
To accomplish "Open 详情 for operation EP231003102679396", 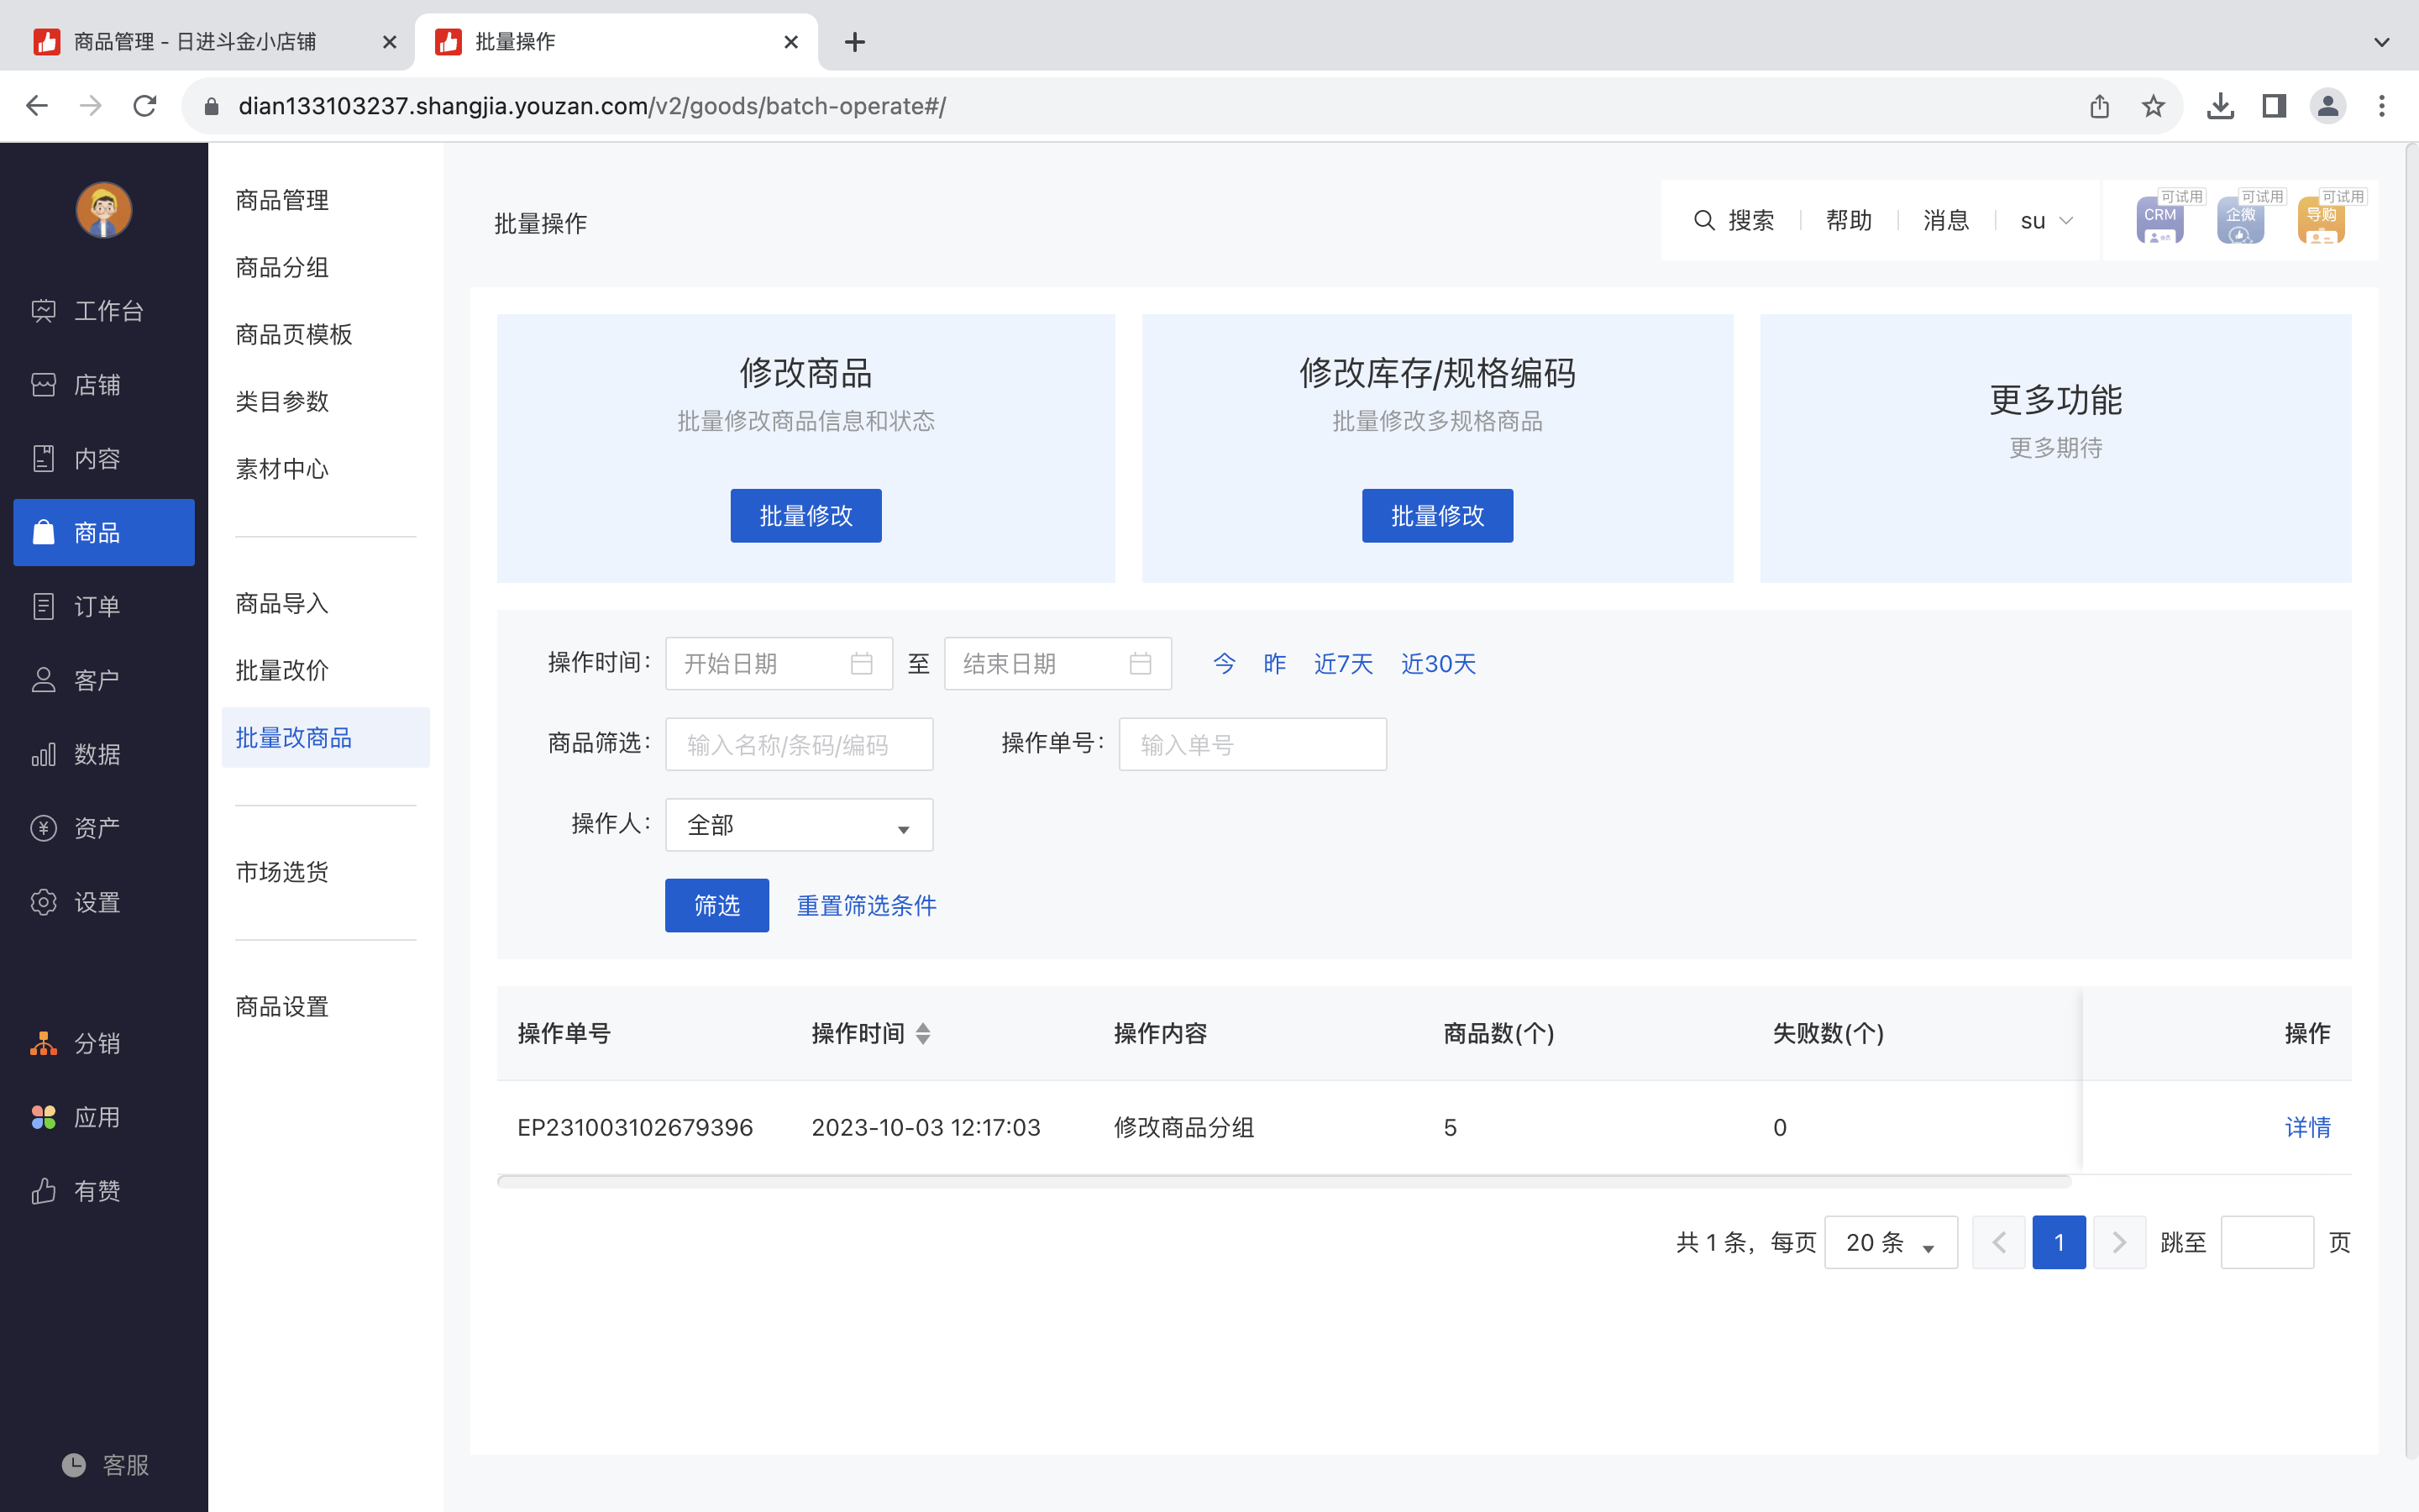I will 2309,1127.
